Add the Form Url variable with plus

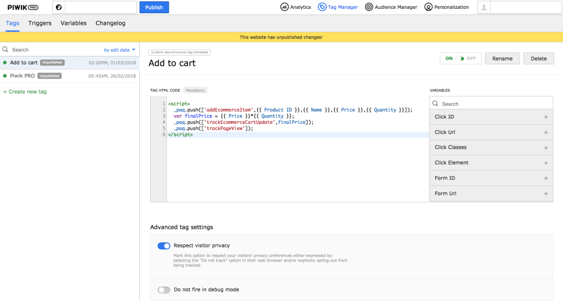click(x=546, y=194)
